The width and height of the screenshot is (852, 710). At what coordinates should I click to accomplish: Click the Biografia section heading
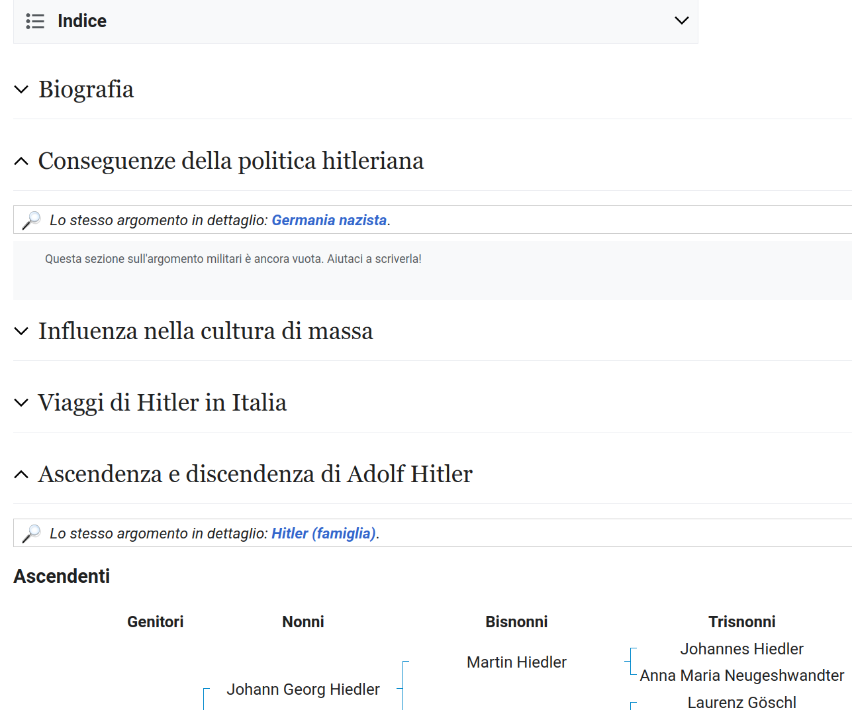coord(86,89)
